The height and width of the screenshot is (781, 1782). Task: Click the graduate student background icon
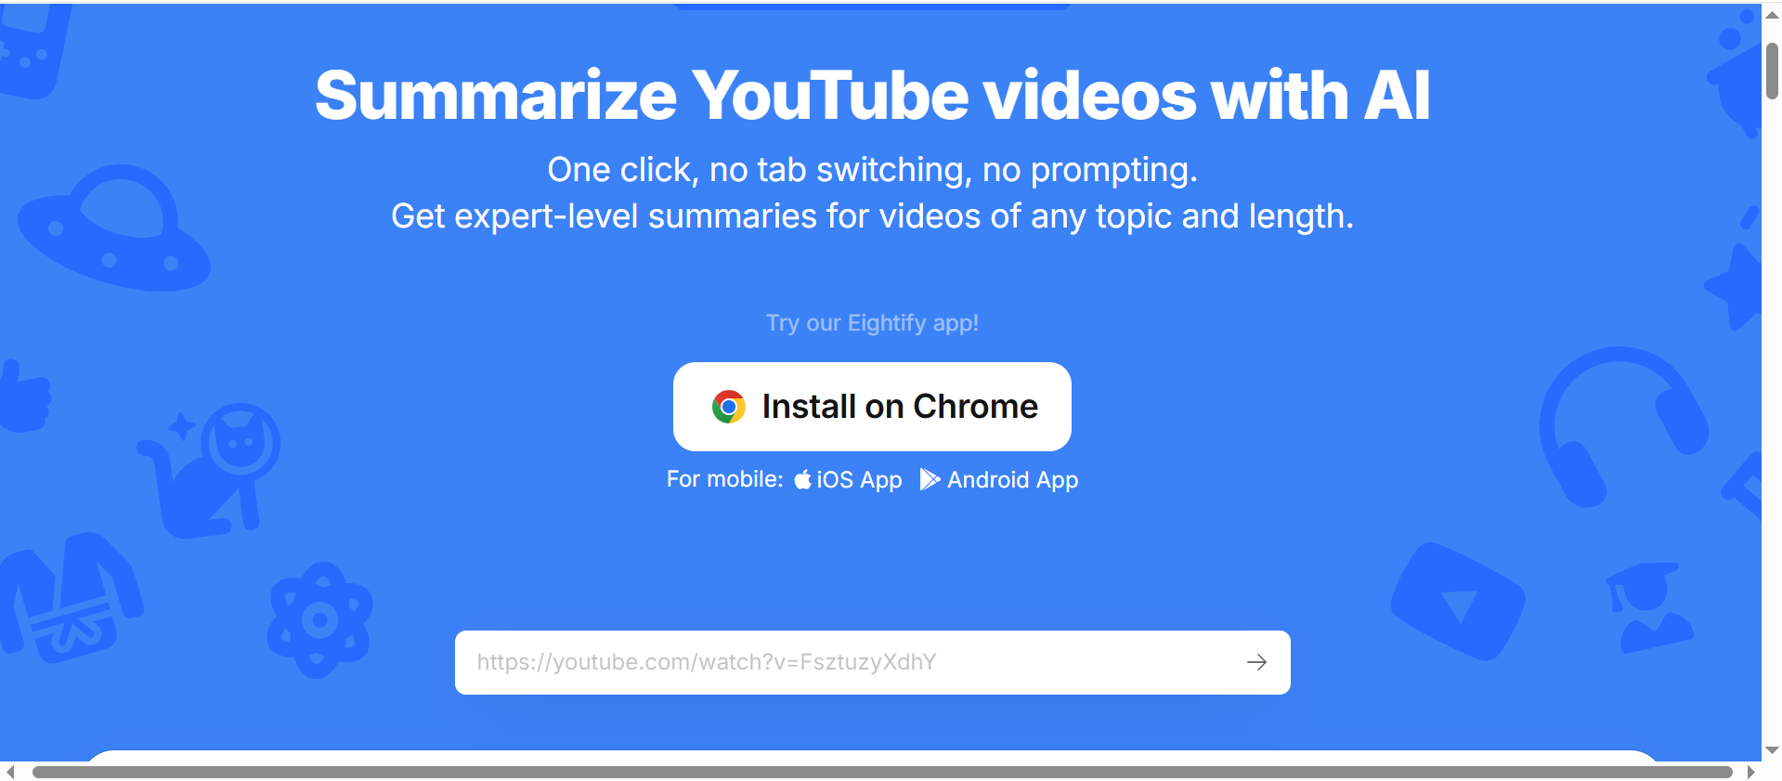pyautogui.click(x=1649, y=605)
